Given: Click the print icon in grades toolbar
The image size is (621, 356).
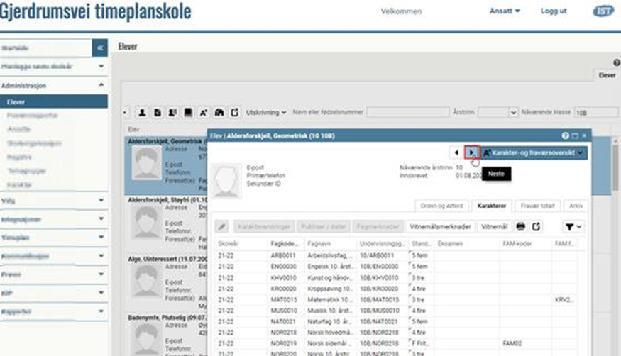Looking at the screenshot, I should coord(521,226).
